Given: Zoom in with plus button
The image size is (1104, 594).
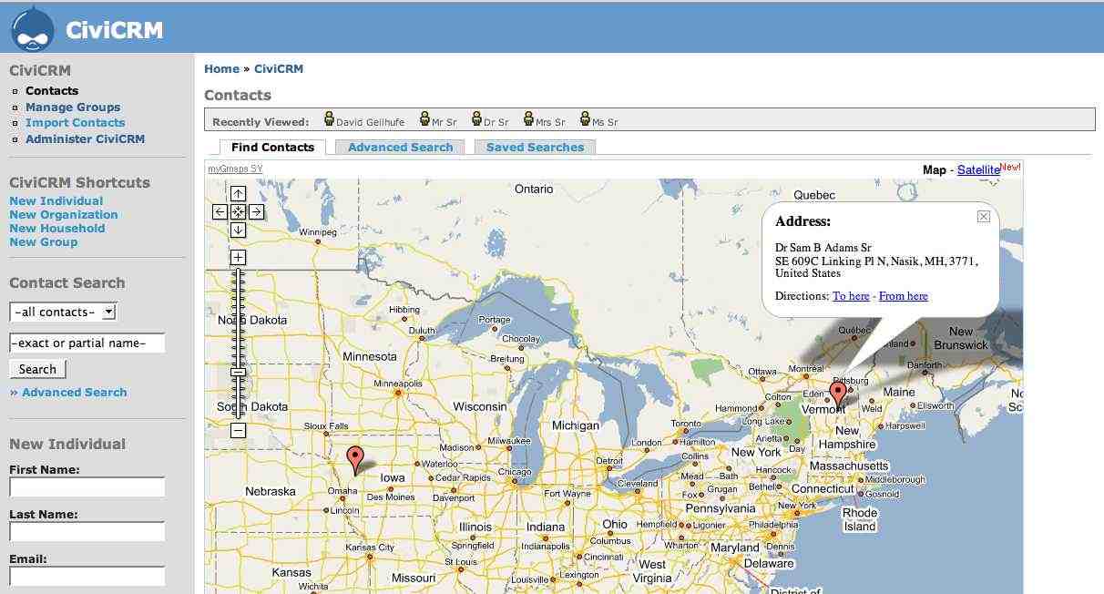Looking at the screenshot, I should tap(238, 258).
